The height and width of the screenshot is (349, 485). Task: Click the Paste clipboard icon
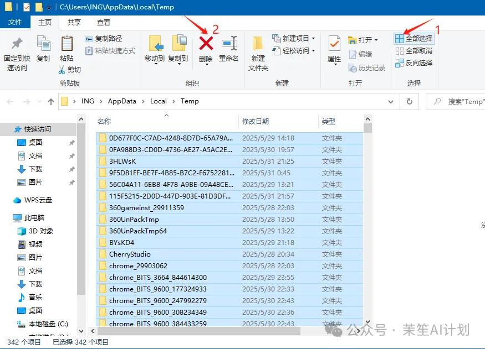click(x=67, y=44)
